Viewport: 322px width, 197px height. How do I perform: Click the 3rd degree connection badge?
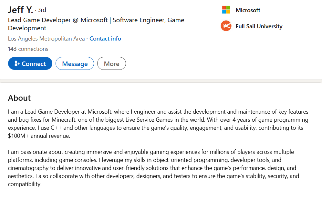[x=42, y=10]
